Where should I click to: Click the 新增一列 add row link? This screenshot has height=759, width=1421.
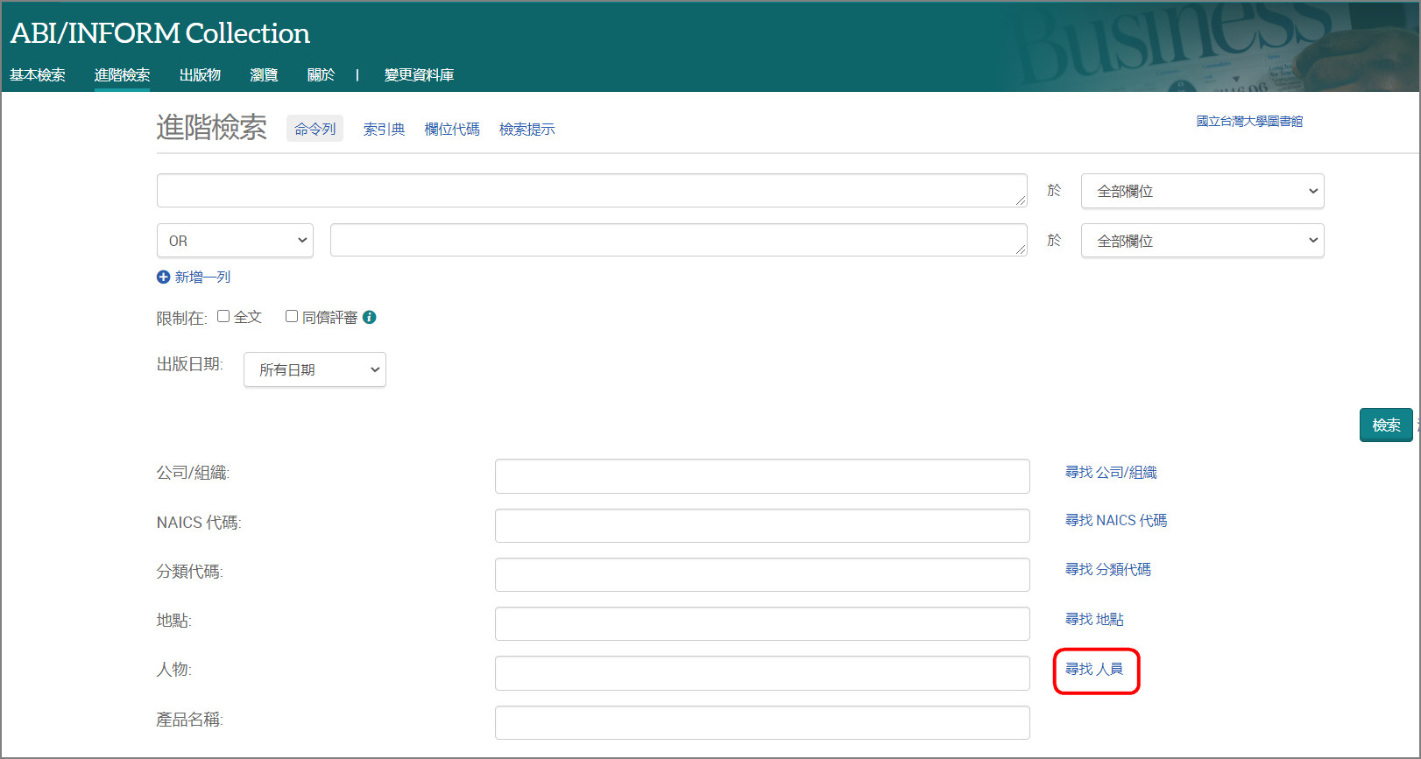[x=202, y=277]
